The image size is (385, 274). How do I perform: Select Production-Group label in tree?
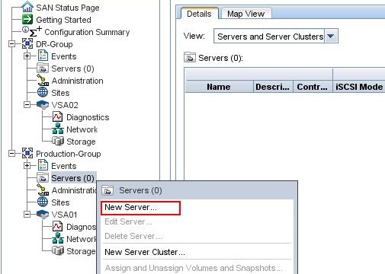pyautogui.click(x=69, y=154)
